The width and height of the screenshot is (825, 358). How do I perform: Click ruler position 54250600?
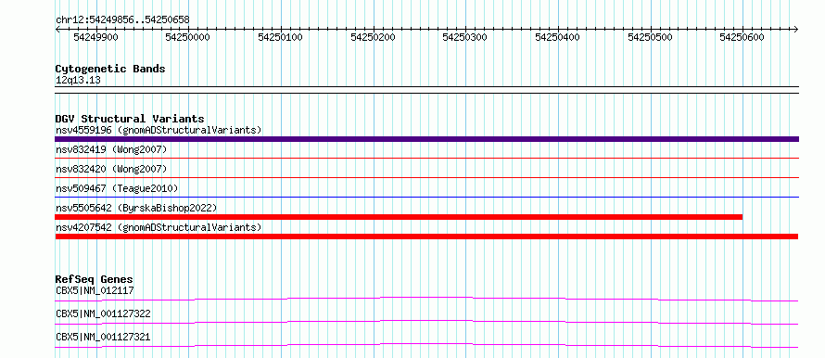[742, 37]
